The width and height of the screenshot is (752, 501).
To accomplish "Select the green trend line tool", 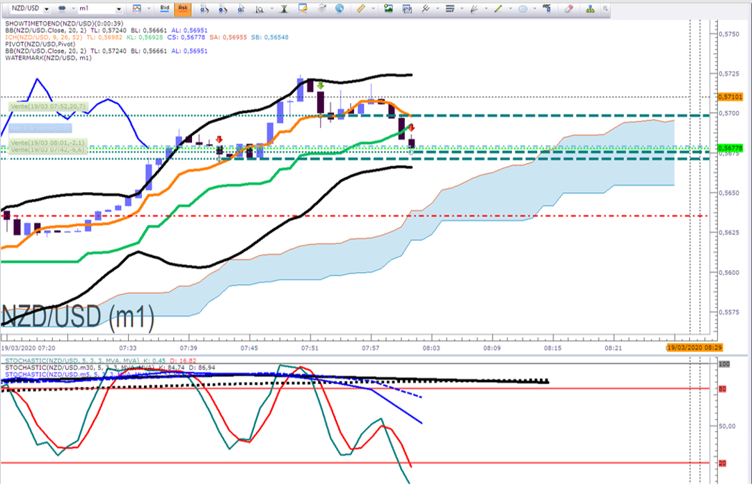I will tap(499, 8).
